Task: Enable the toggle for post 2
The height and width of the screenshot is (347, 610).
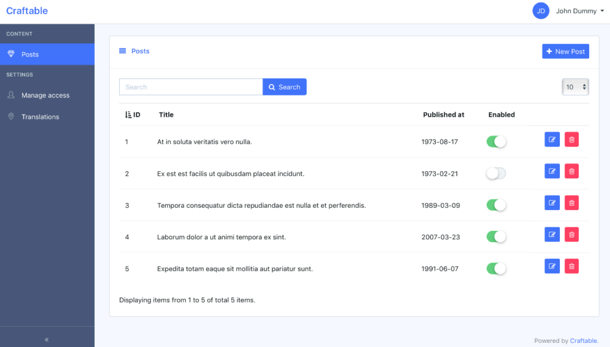Action: pos(496,173)
